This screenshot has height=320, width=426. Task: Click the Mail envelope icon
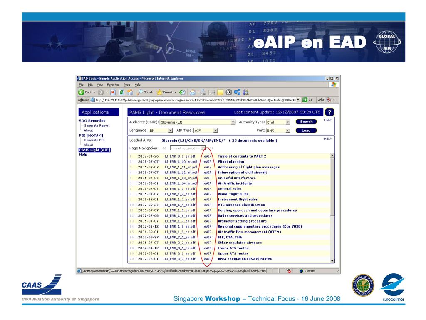click(192, 92)
